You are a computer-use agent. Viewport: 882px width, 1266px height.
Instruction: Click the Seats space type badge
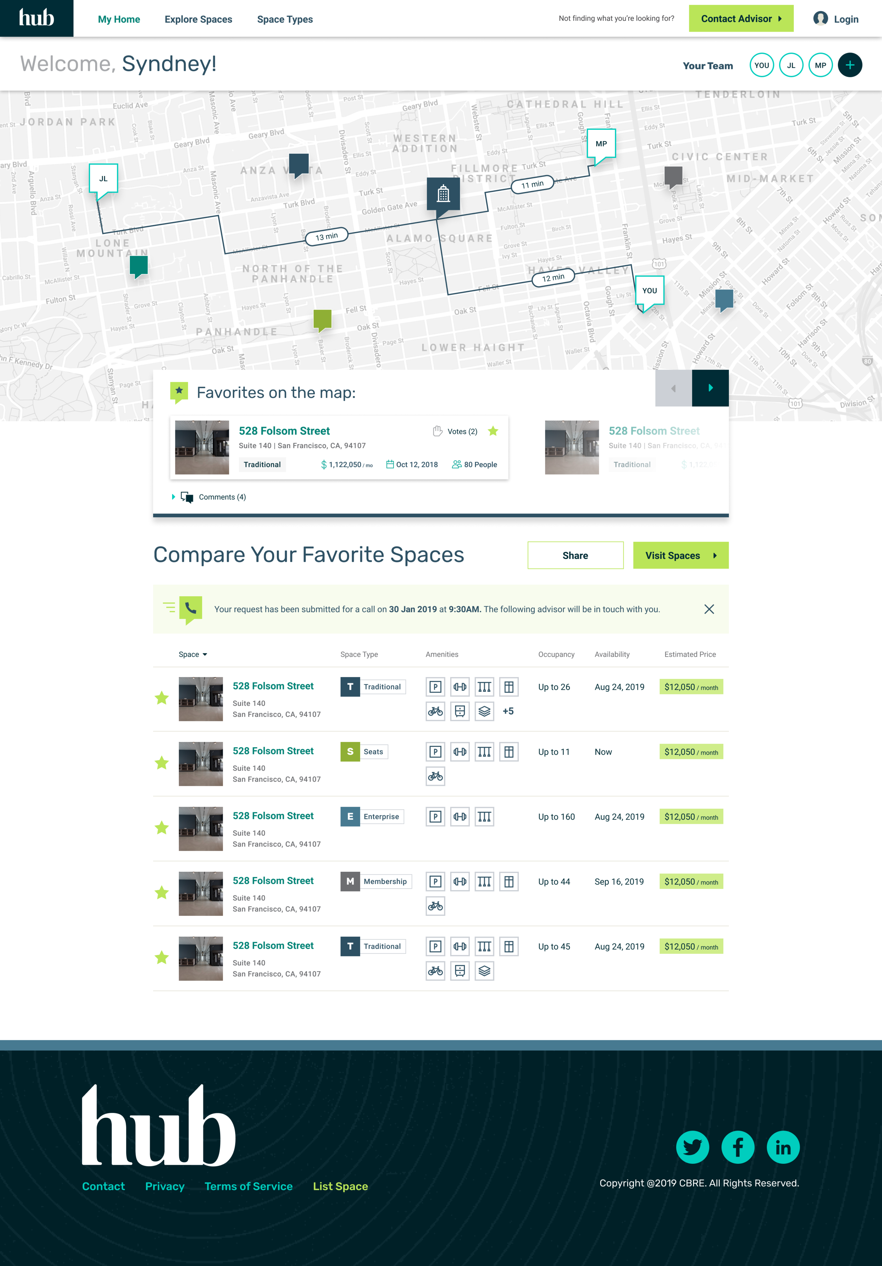pos(364,751)
